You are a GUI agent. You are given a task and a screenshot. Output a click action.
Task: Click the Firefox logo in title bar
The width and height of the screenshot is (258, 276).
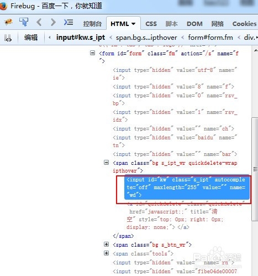coord(3,6)
